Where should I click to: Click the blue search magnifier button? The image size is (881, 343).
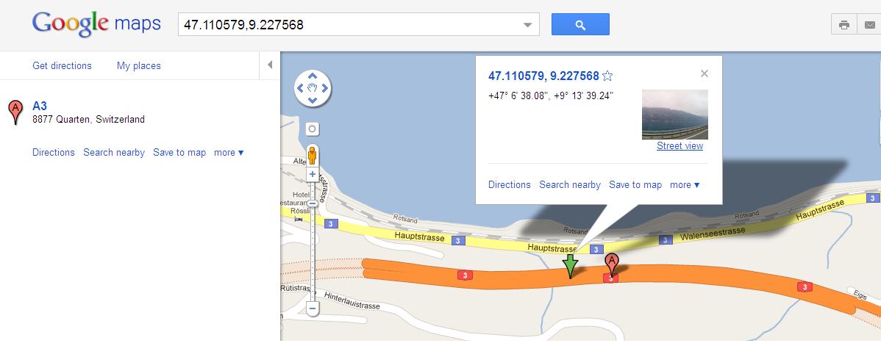click(x=580, y=25)
